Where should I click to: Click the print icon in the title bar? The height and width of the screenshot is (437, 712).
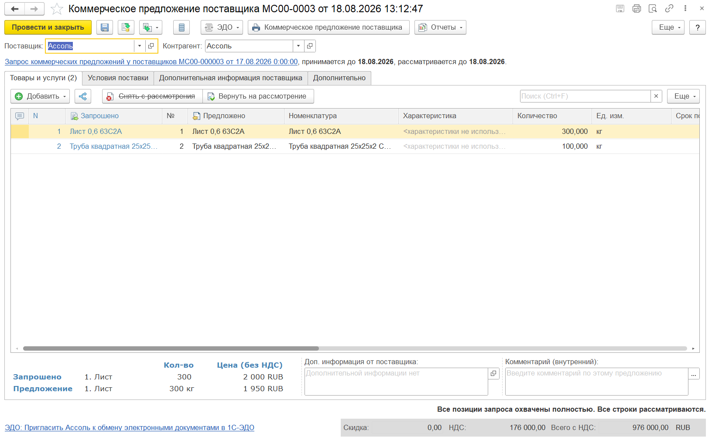(637, 8)
